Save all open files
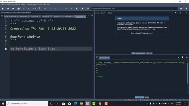The width and height of the screenshot is (189, 106). pyautogui.click(x=18, y=9)
